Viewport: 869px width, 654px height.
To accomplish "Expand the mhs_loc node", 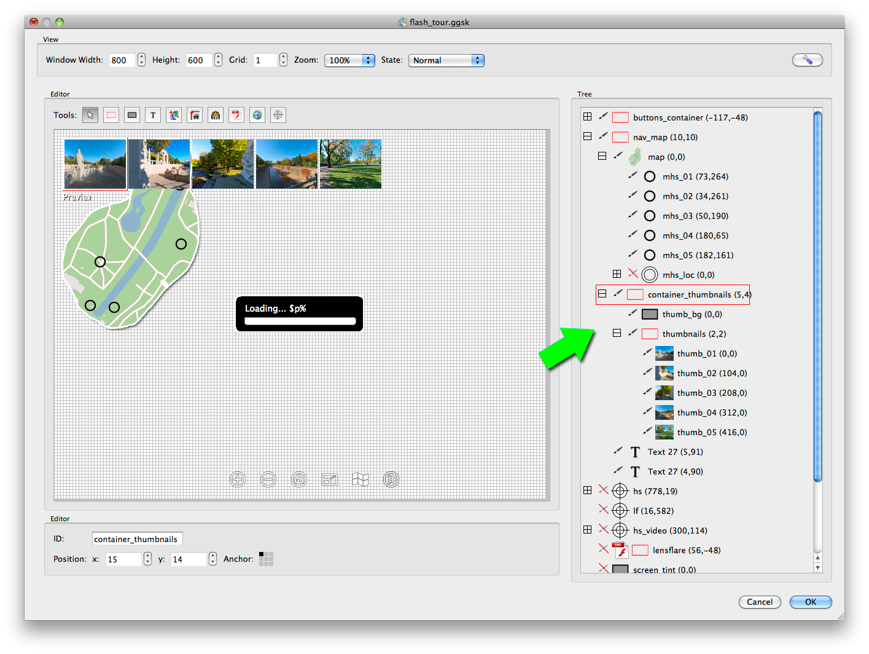I will point(617,274).
